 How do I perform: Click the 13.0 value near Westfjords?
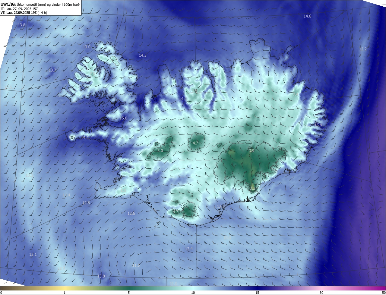[x=87, y=47]
